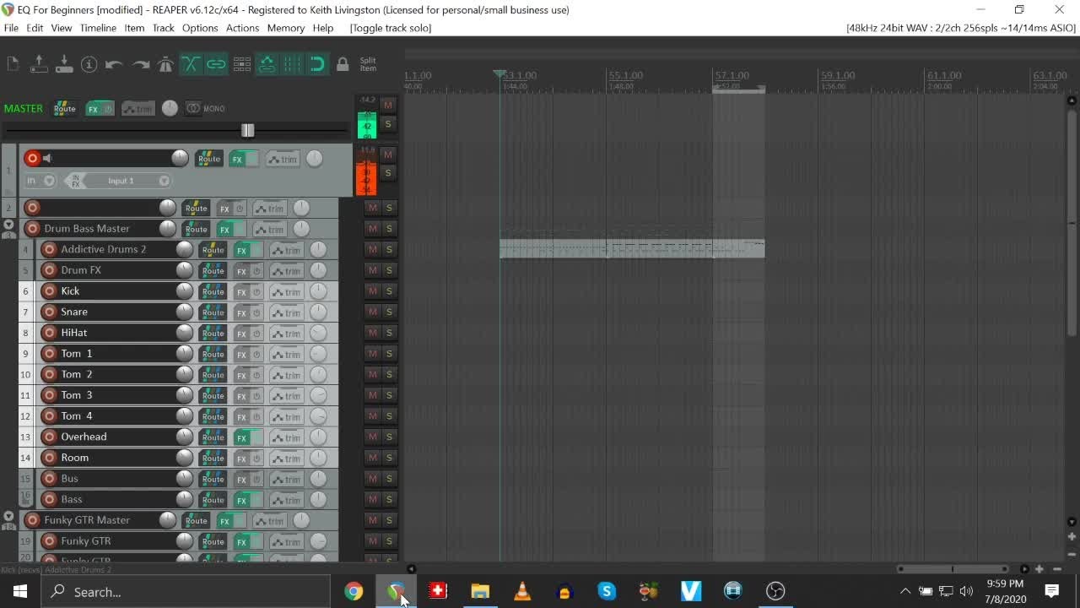Image resolution: width=1080 pixels, height=608 pixels.
Task: Open Route for Tom 3 track
Action: 213,395
